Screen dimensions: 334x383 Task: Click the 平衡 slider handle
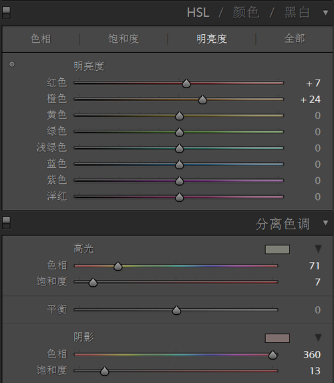coord(176,310)
